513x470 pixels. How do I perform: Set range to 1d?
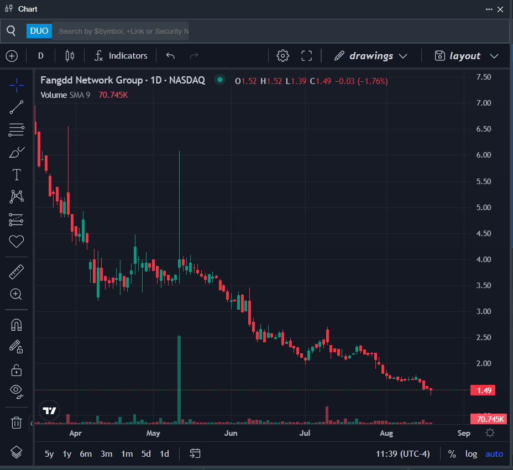(x=164, y=453)
